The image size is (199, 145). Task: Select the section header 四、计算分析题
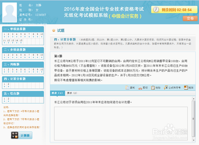pyautogui.click(x=23, y=79)
